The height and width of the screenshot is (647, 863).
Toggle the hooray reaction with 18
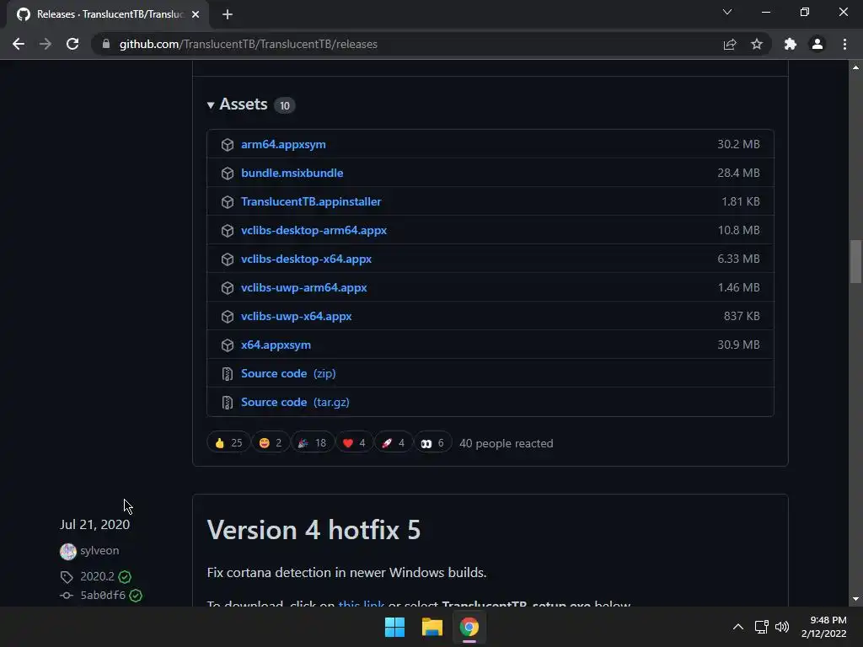click(x=312, y=443)
